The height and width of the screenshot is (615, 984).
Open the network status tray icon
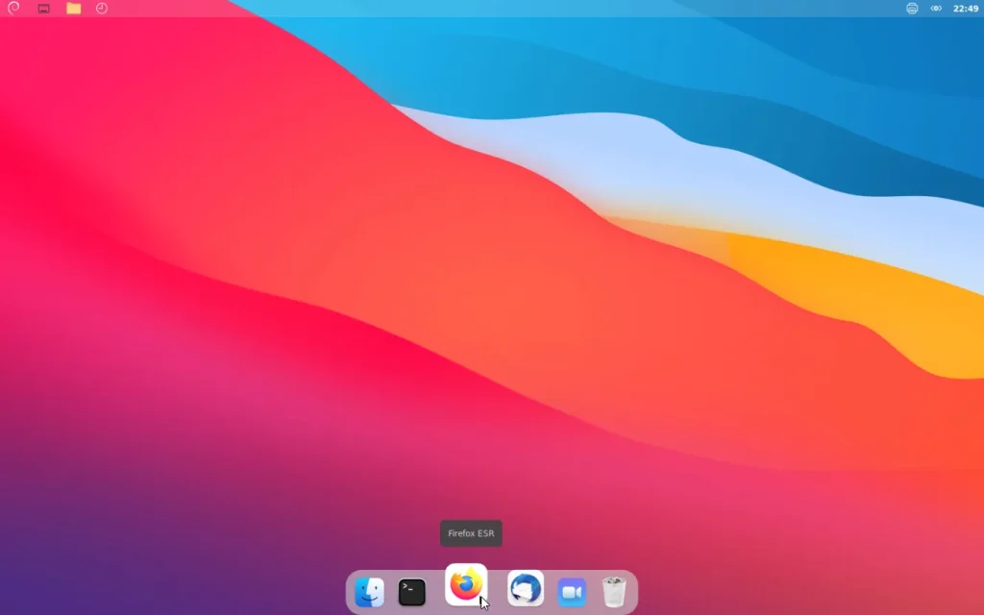coord(936,9)
